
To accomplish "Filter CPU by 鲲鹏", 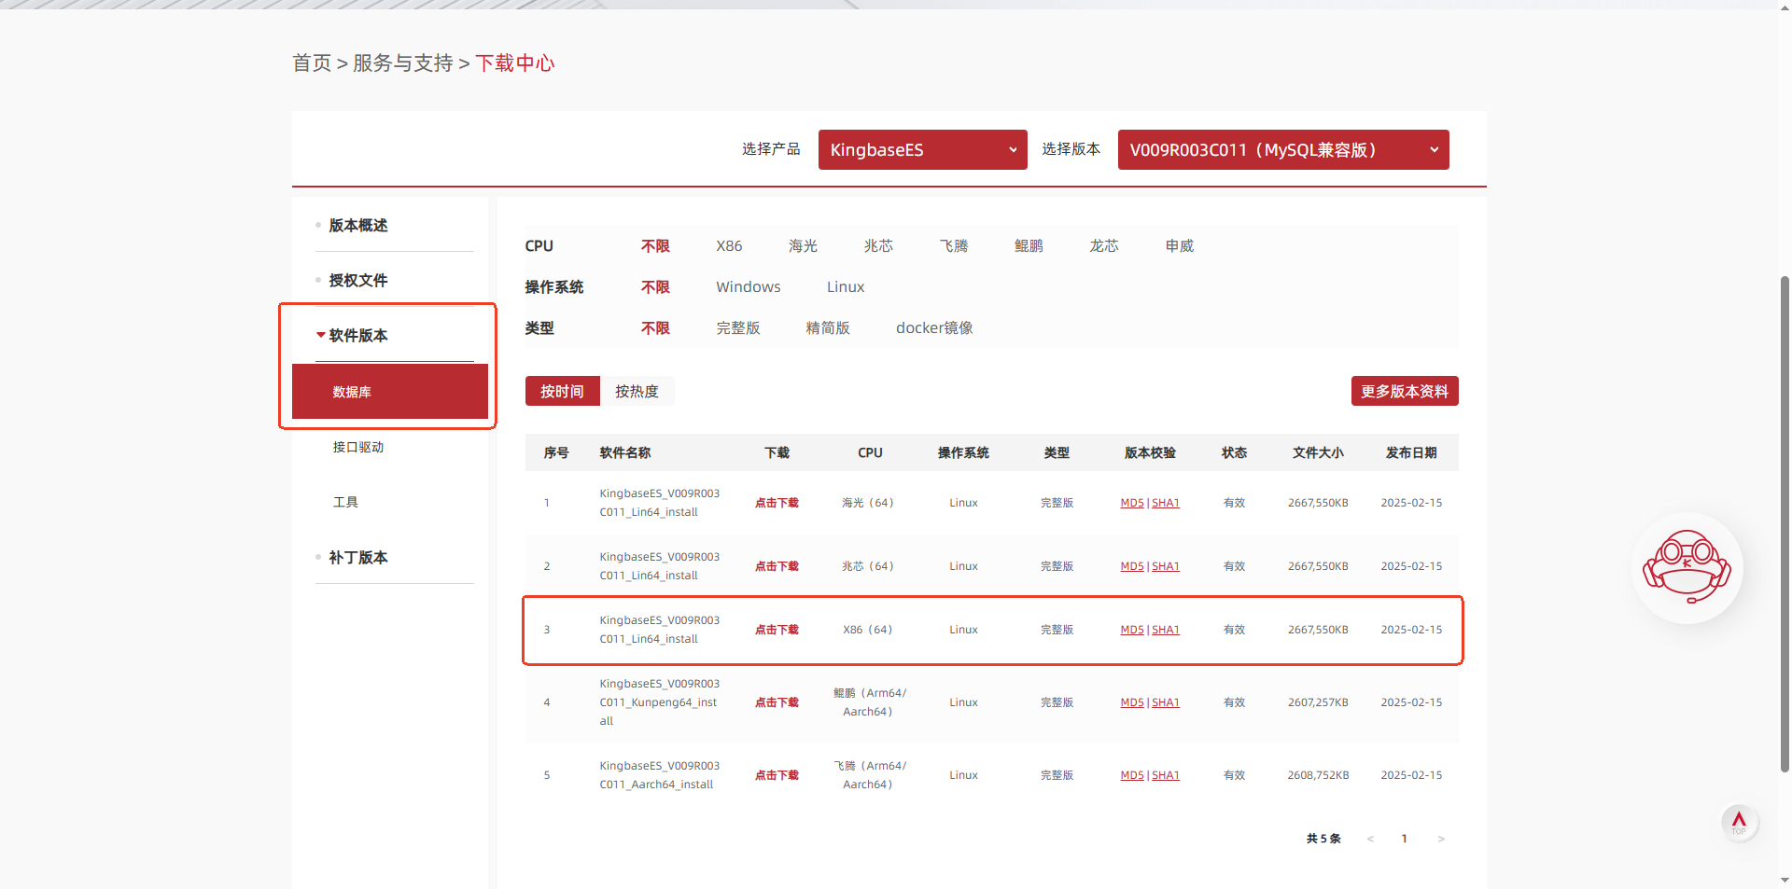I will [1029, 246].
